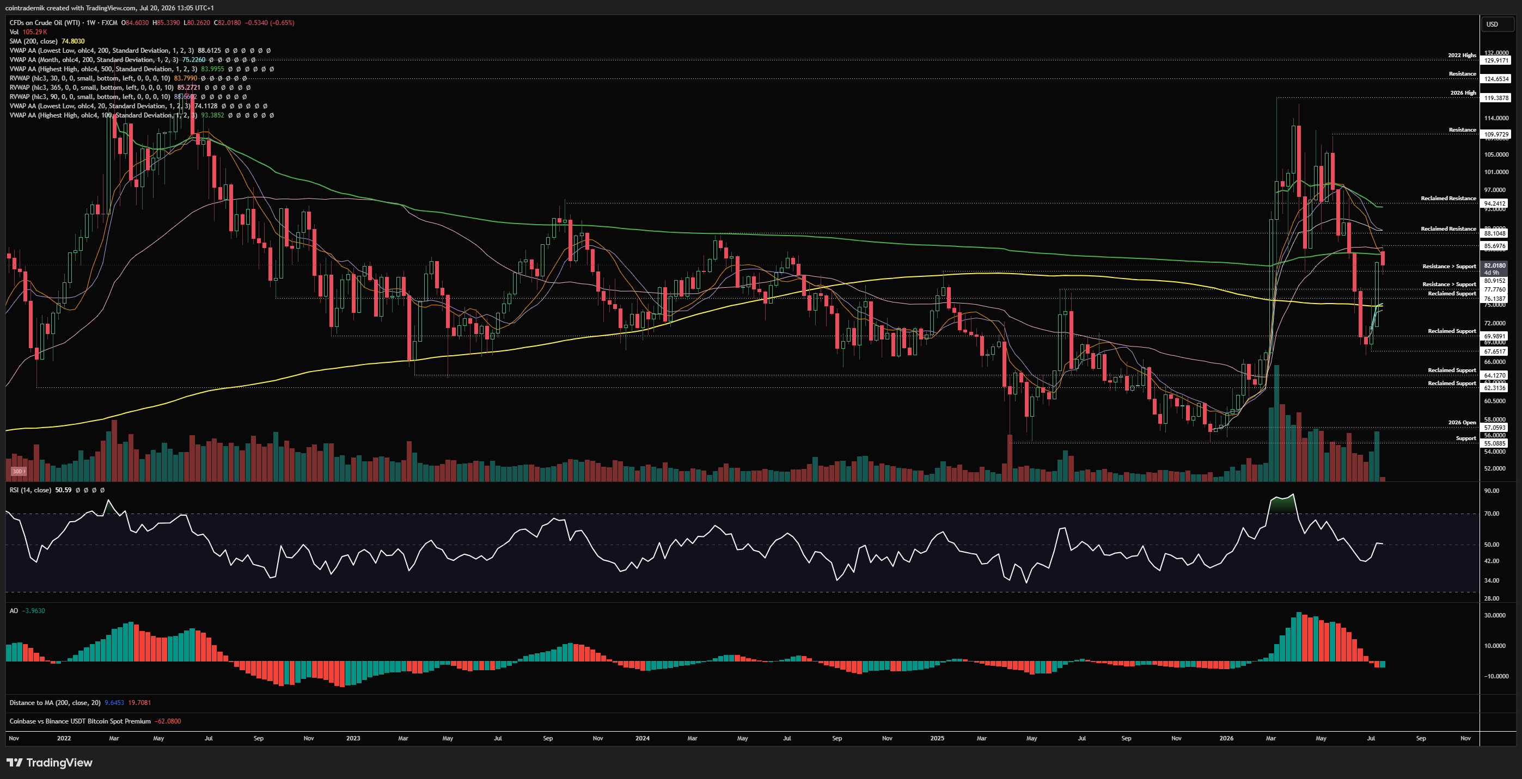This screenshot has width=1522, height=779.
Task: Click the Bitcoin premium value -62.0800
Action: (x=168, y=721)
